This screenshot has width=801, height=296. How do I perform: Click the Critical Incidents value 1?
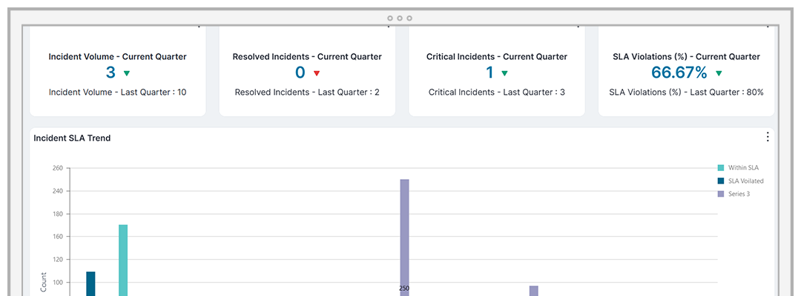(x=489, y=73)
